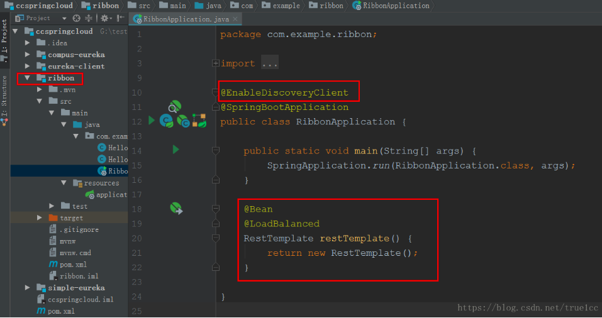
Task: Click the package statement on line 1
Action: click(x=299, y=34)
